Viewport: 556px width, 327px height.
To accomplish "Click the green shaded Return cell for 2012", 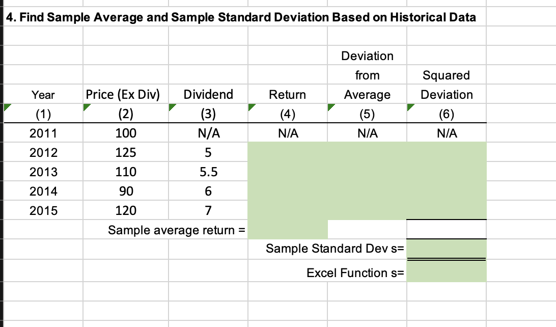I will coord(287,152).
